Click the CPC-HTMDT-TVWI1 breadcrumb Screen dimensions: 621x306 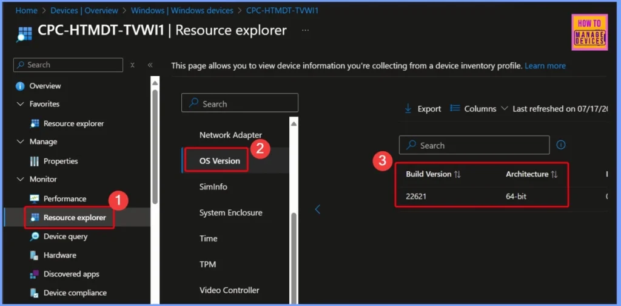[x=283, y=11]
